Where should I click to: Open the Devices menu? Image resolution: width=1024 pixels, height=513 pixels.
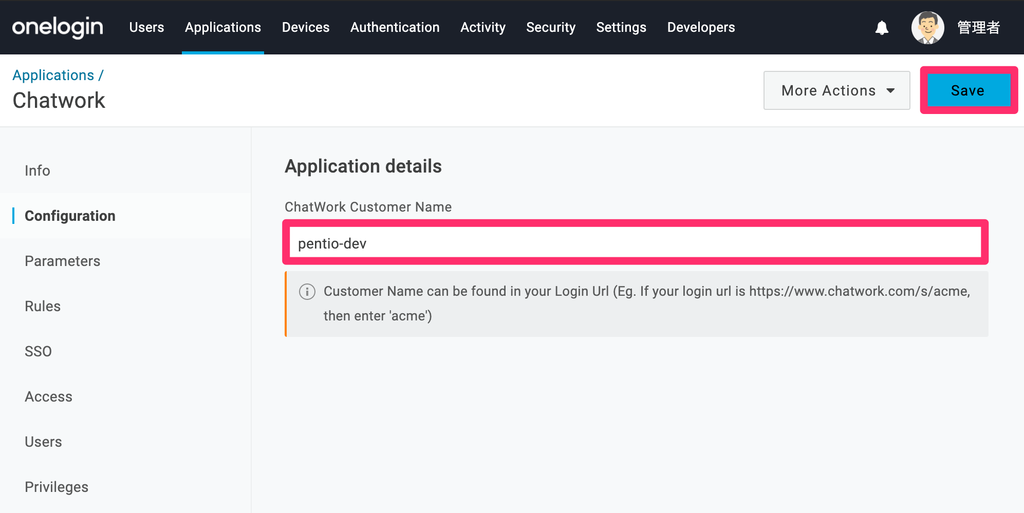point(306,27)
